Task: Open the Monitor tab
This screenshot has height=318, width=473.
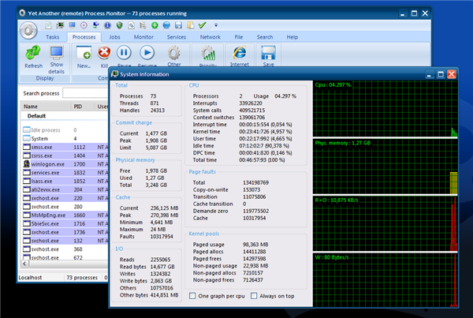Action: [143, 37]
